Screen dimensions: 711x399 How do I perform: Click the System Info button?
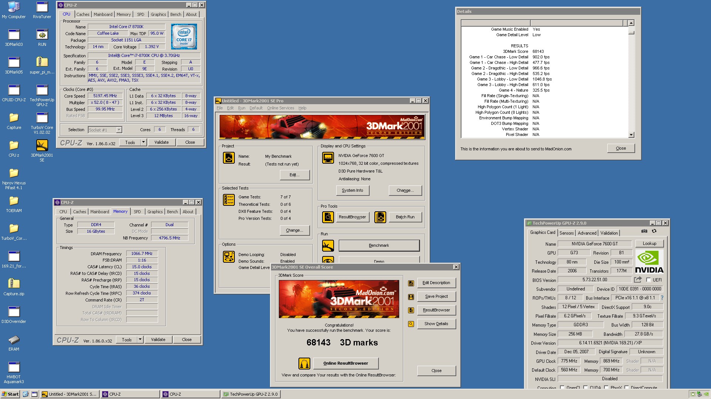[x=353, y=191]
